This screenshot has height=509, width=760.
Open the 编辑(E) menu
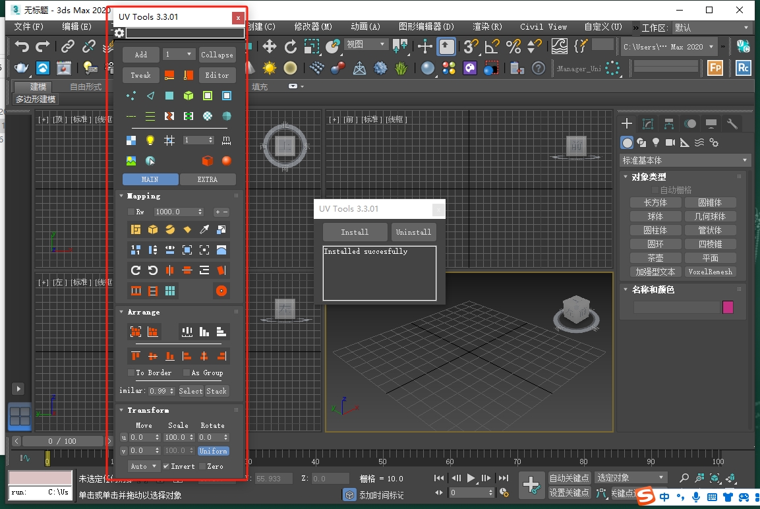76,26
